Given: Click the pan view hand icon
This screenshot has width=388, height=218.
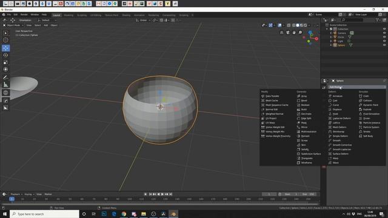Looking at the screenshot, I should 294,32.
